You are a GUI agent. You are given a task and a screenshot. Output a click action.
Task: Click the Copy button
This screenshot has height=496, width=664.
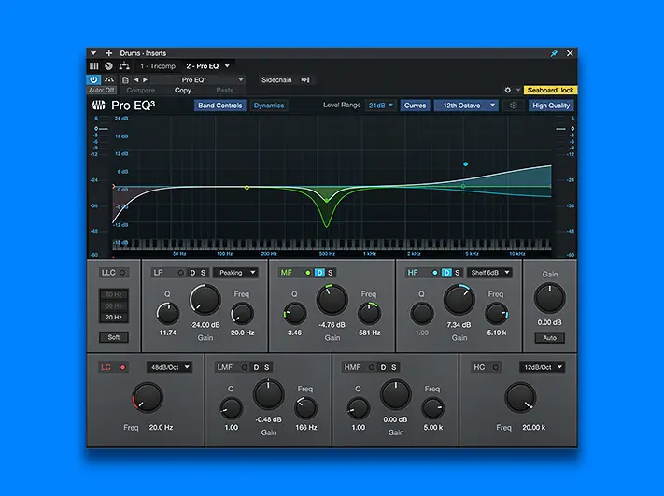pos(183,91)
